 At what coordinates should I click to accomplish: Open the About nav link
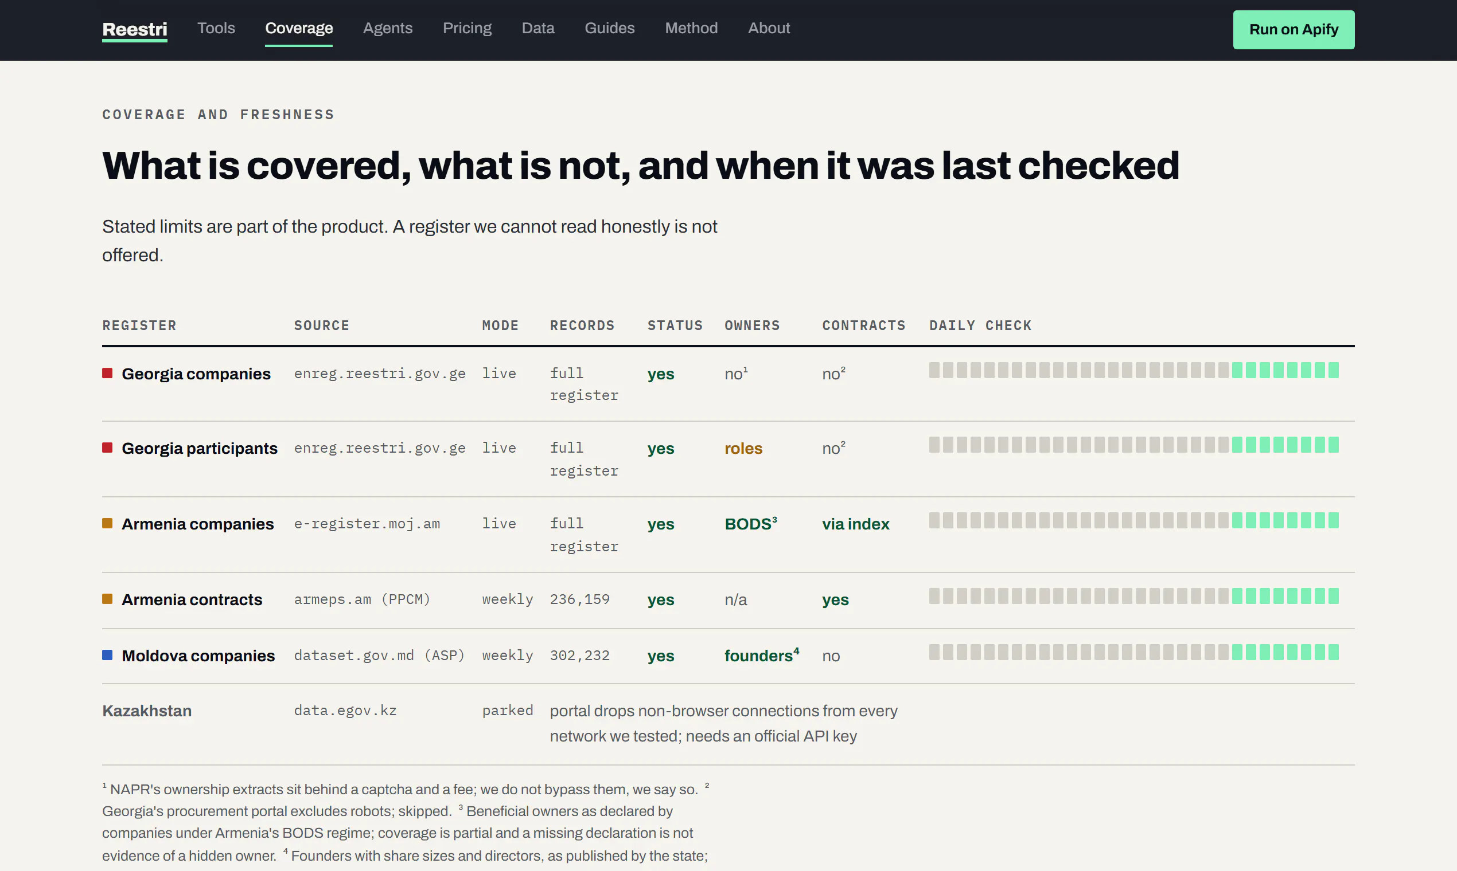(769, 28)
